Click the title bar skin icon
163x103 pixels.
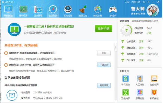(144, 2)
